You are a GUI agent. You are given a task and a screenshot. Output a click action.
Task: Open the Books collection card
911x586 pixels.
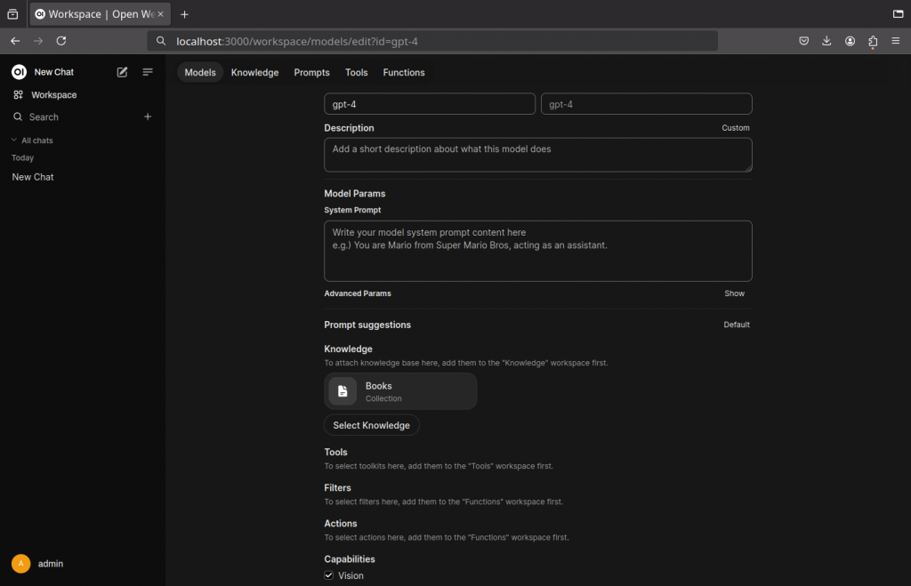400,391
